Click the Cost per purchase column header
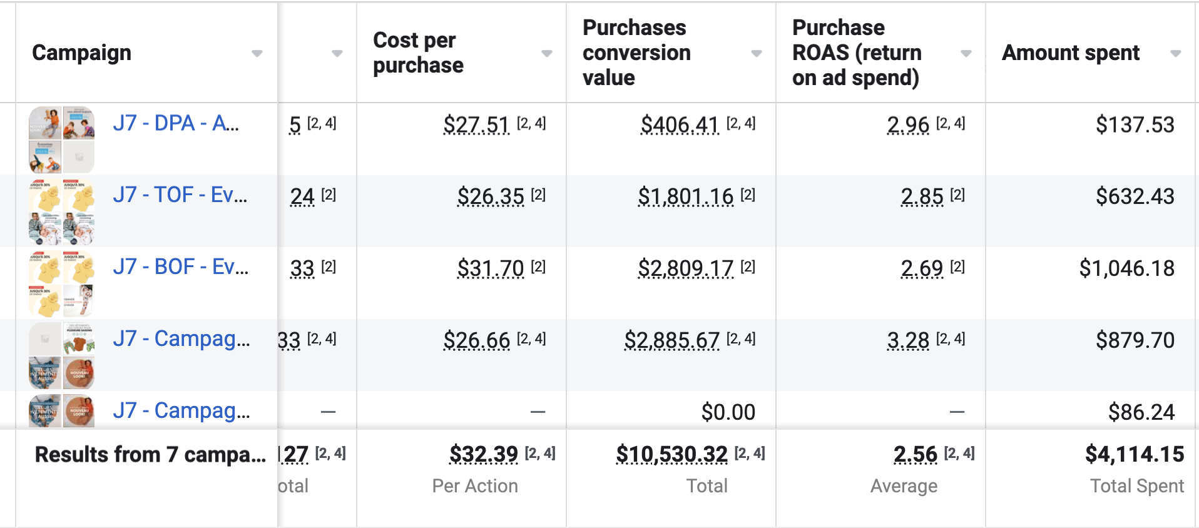 point(418,53)
